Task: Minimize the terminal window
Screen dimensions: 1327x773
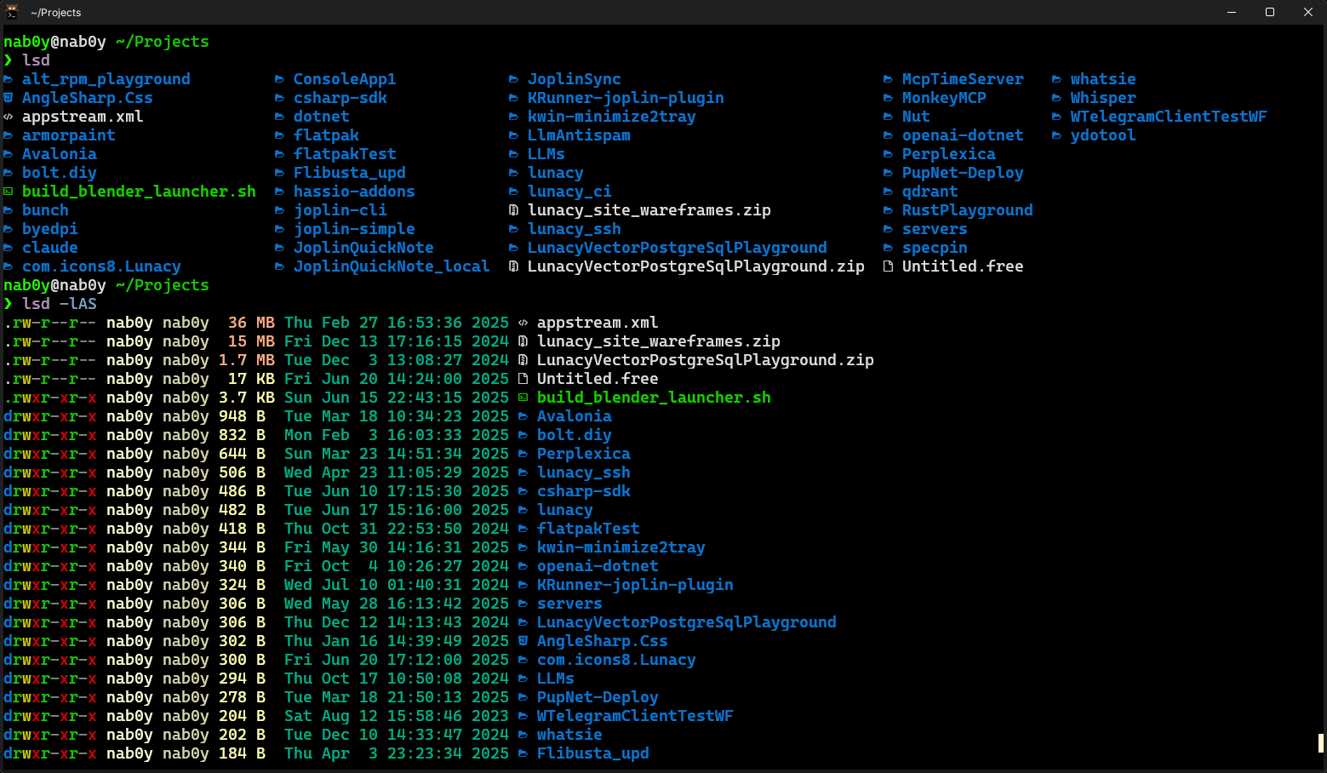Action: coord(1231,12)
